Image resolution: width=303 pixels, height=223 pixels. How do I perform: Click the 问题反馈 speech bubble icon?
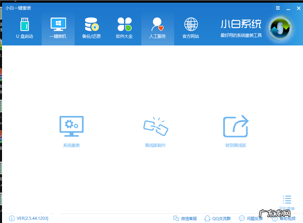point(242,218)
